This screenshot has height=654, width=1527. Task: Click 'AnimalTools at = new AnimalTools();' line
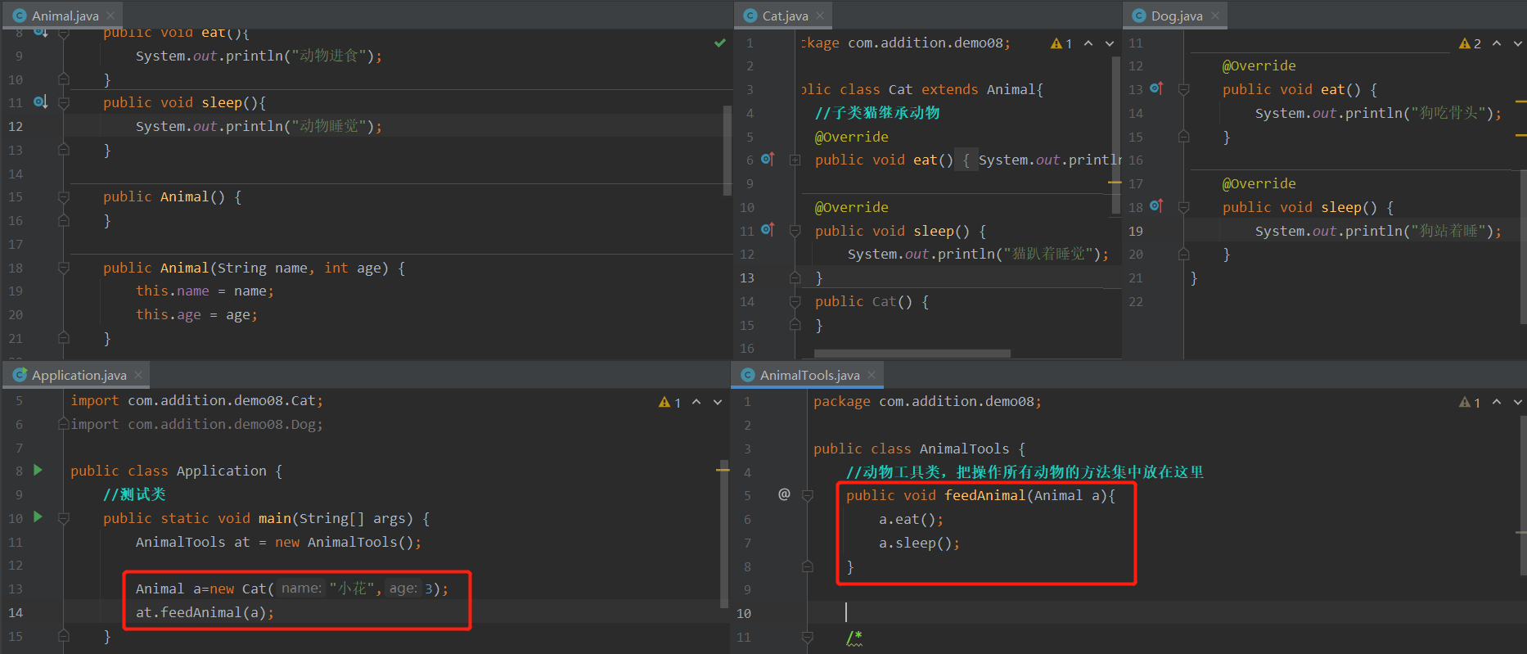(x=278, y=542)
